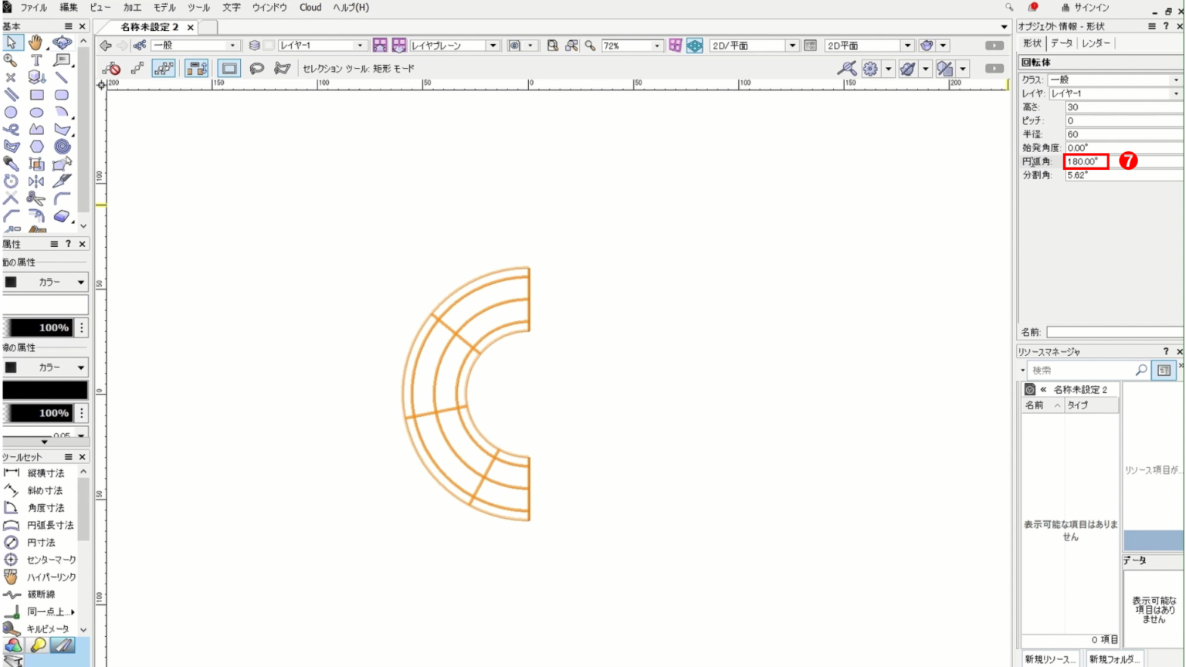Image resolution: width=1186 pixels, height=667 pixels.
Task: Click the 新規フォルダ button
Action: (x=1113, y=660)
